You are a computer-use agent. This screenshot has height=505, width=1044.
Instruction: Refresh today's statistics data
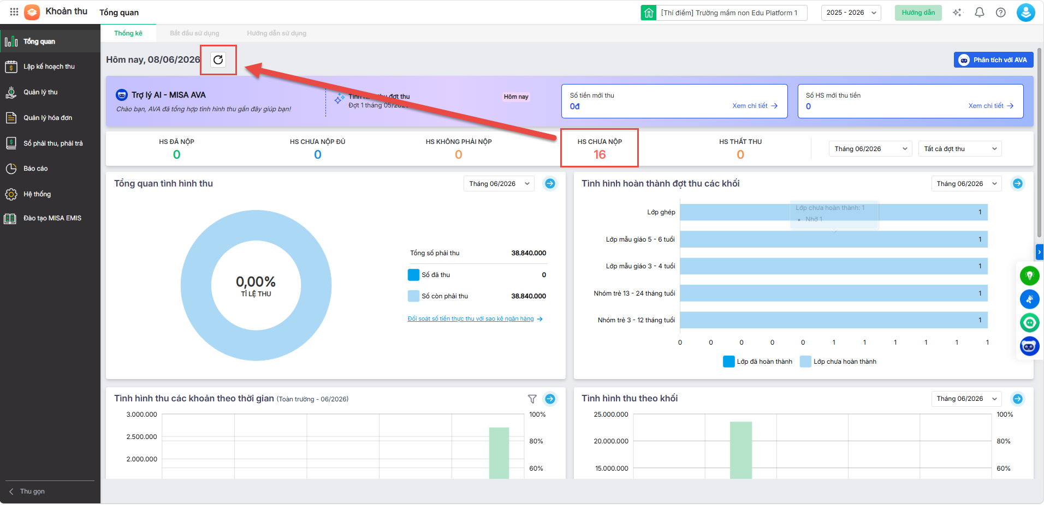click(218, 59)
